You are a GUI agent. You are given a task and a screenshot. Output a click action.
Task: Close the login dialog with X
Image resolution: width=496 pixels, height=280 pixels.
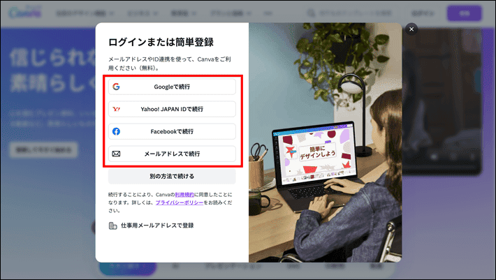coord(411,29)
